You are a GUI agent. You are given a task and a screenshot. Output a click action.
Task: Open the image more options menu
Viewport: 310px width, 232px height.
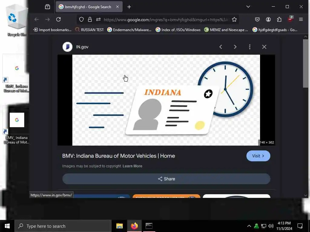pos(250,47)
